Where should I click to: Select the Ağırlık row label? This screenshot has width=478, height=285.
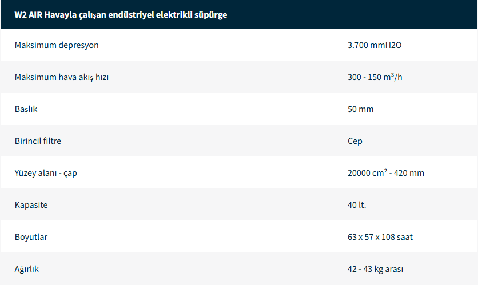(x=27, y=269)
